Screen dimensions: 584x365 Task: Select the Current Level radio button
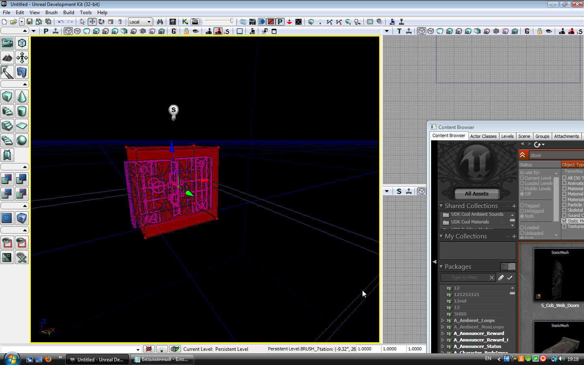pyautogui.click(x=522, y=178)
